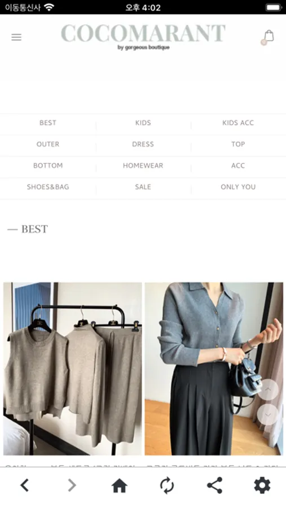Tap the share icon
Image resolution: width=286 pixels, height=508 pixels.
pyautogui.click(x=214, y=485)
